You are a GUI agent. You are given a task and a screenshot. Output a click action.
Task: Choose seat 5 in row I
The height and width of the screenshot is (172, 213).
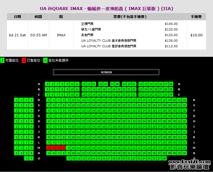[x=49, y=126]
